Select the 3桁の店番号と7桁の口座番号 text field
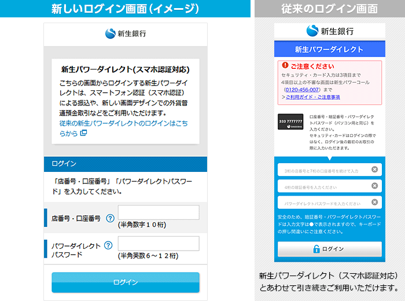Image resolution: width=405 pixels, height=301 pixels. point(322,170)
